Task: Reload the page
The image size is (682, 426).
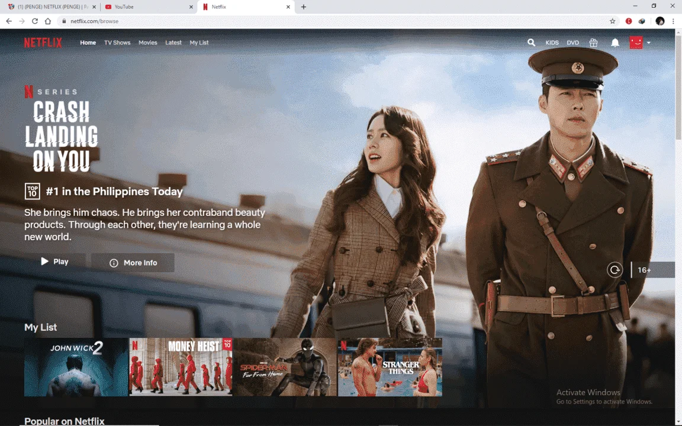Action: [35, 21]
